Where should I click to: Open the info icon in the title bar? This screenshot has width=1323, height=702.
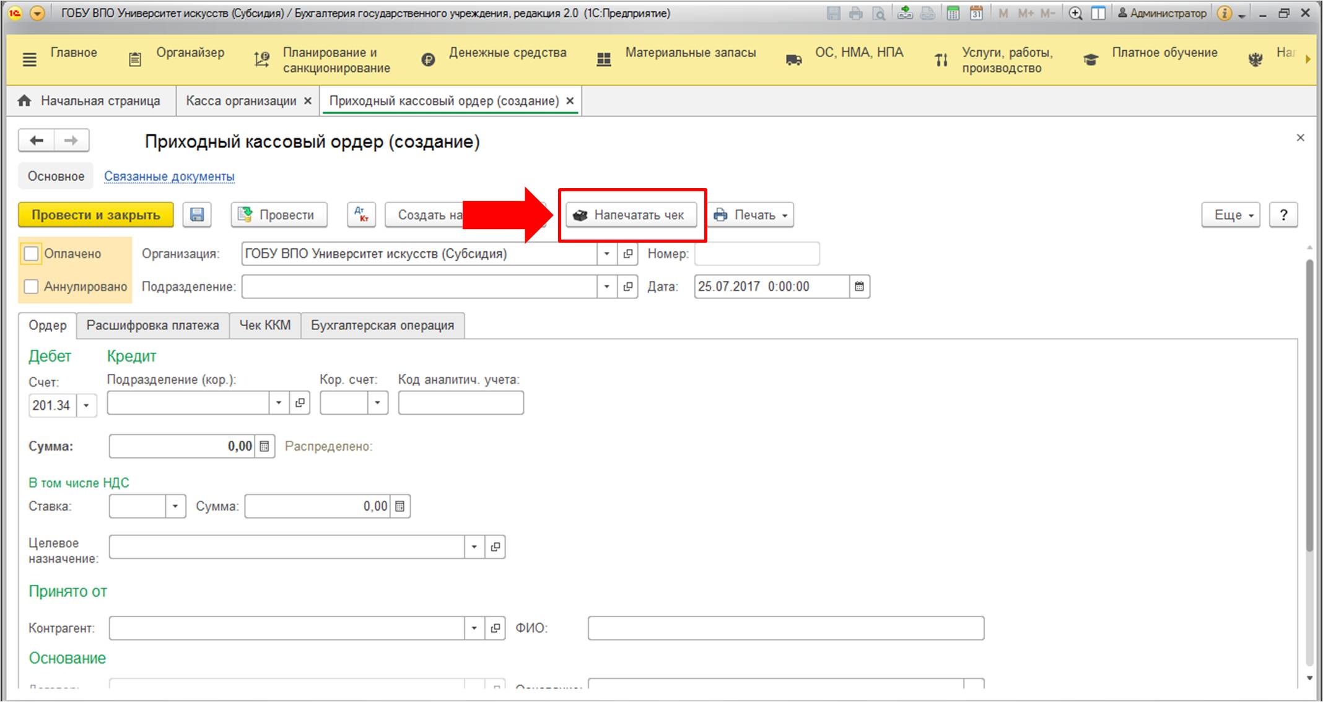pos(1225,13)
